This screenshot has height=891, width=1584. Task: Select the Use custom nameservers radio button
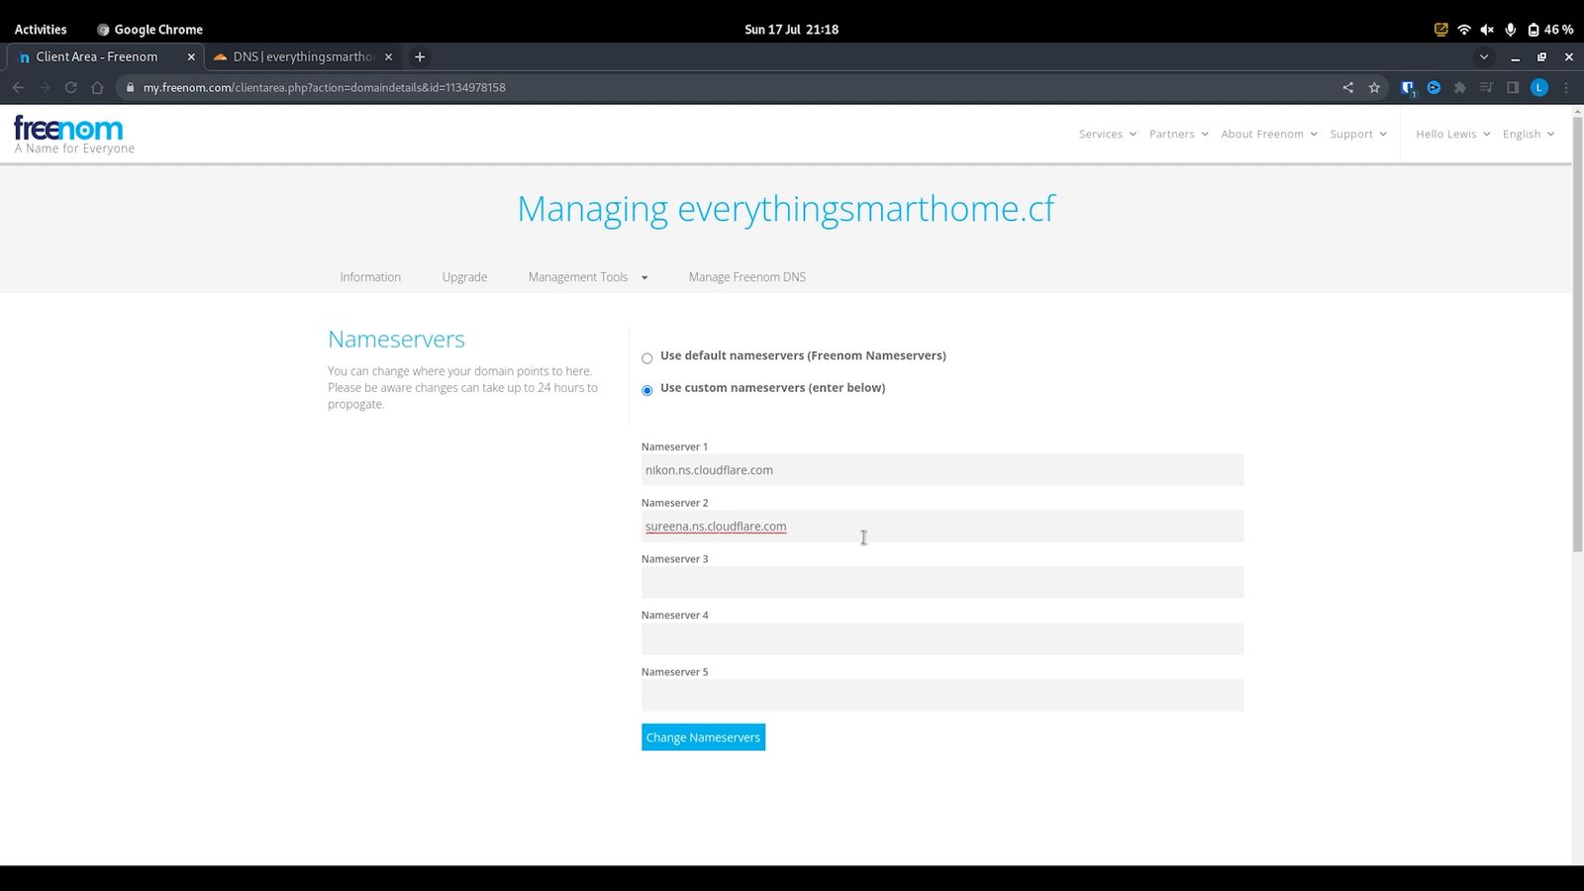646,390
